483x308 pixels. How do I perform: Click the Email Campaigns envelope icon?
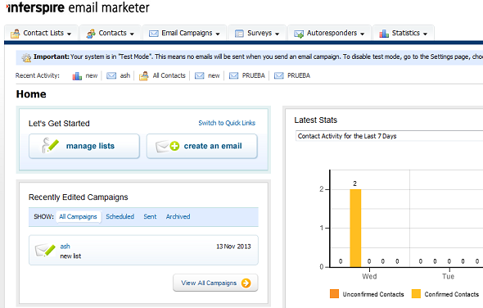pos(153,34)
